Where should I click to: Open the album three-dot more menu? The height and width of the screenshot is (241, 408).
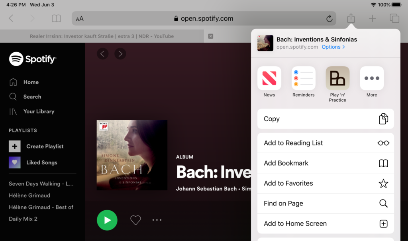[x=157, y=220]
